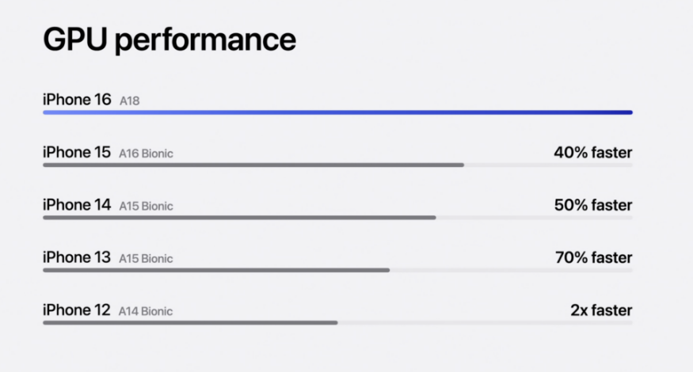Click the GPU performance heading

coord(169,40)
